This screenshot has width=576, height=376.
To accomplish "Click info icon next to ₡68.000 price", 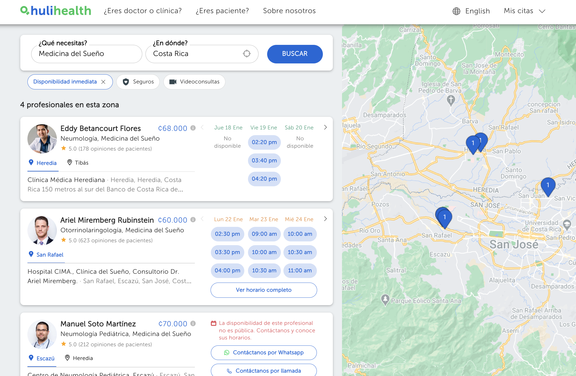I will pos(193,128).
